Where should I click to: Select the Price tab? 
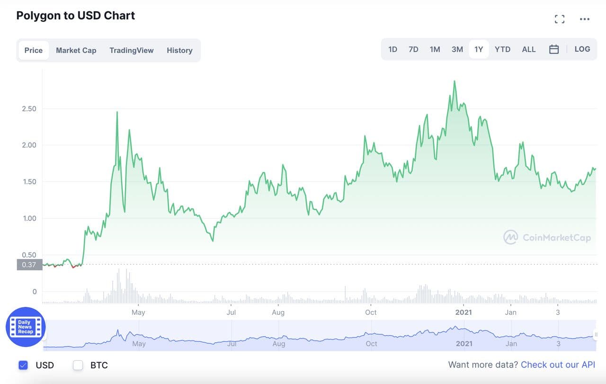point(34,50)
